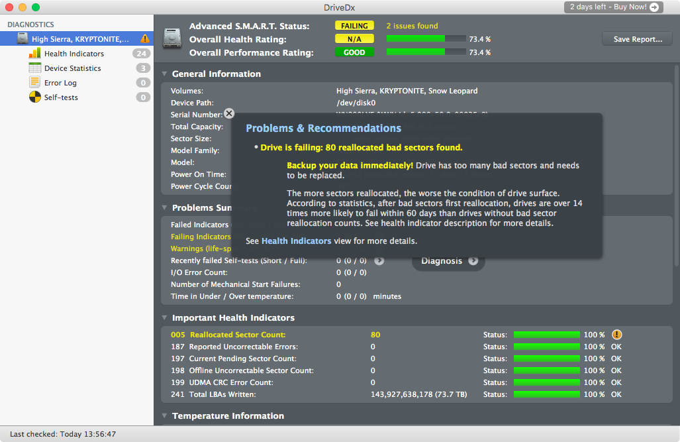Click 'Number of Mechanical Start Failures:' label
The width and height of the screenshot is (680, 442).
point(236,284)
